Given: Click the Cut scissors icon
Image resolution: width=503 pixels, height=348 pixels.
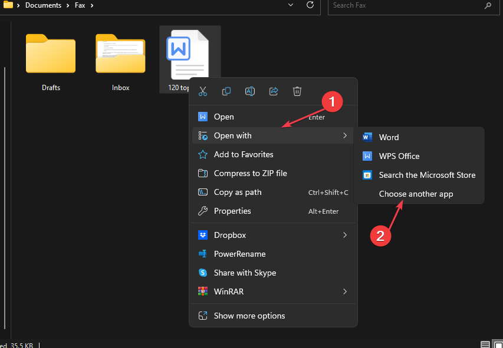Looking at the screenshot, I should click(203, 91).
